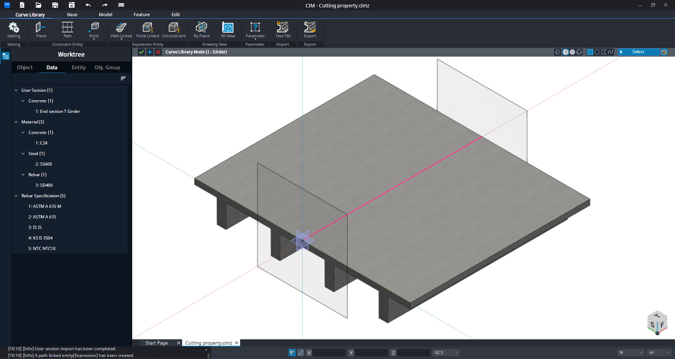Switch to the Edit ribbon tab
Screen dimensions: 675x359
(176, 14)
